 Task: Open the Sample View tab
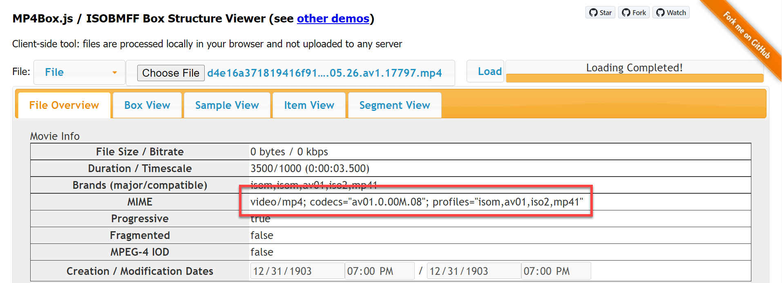227,106
